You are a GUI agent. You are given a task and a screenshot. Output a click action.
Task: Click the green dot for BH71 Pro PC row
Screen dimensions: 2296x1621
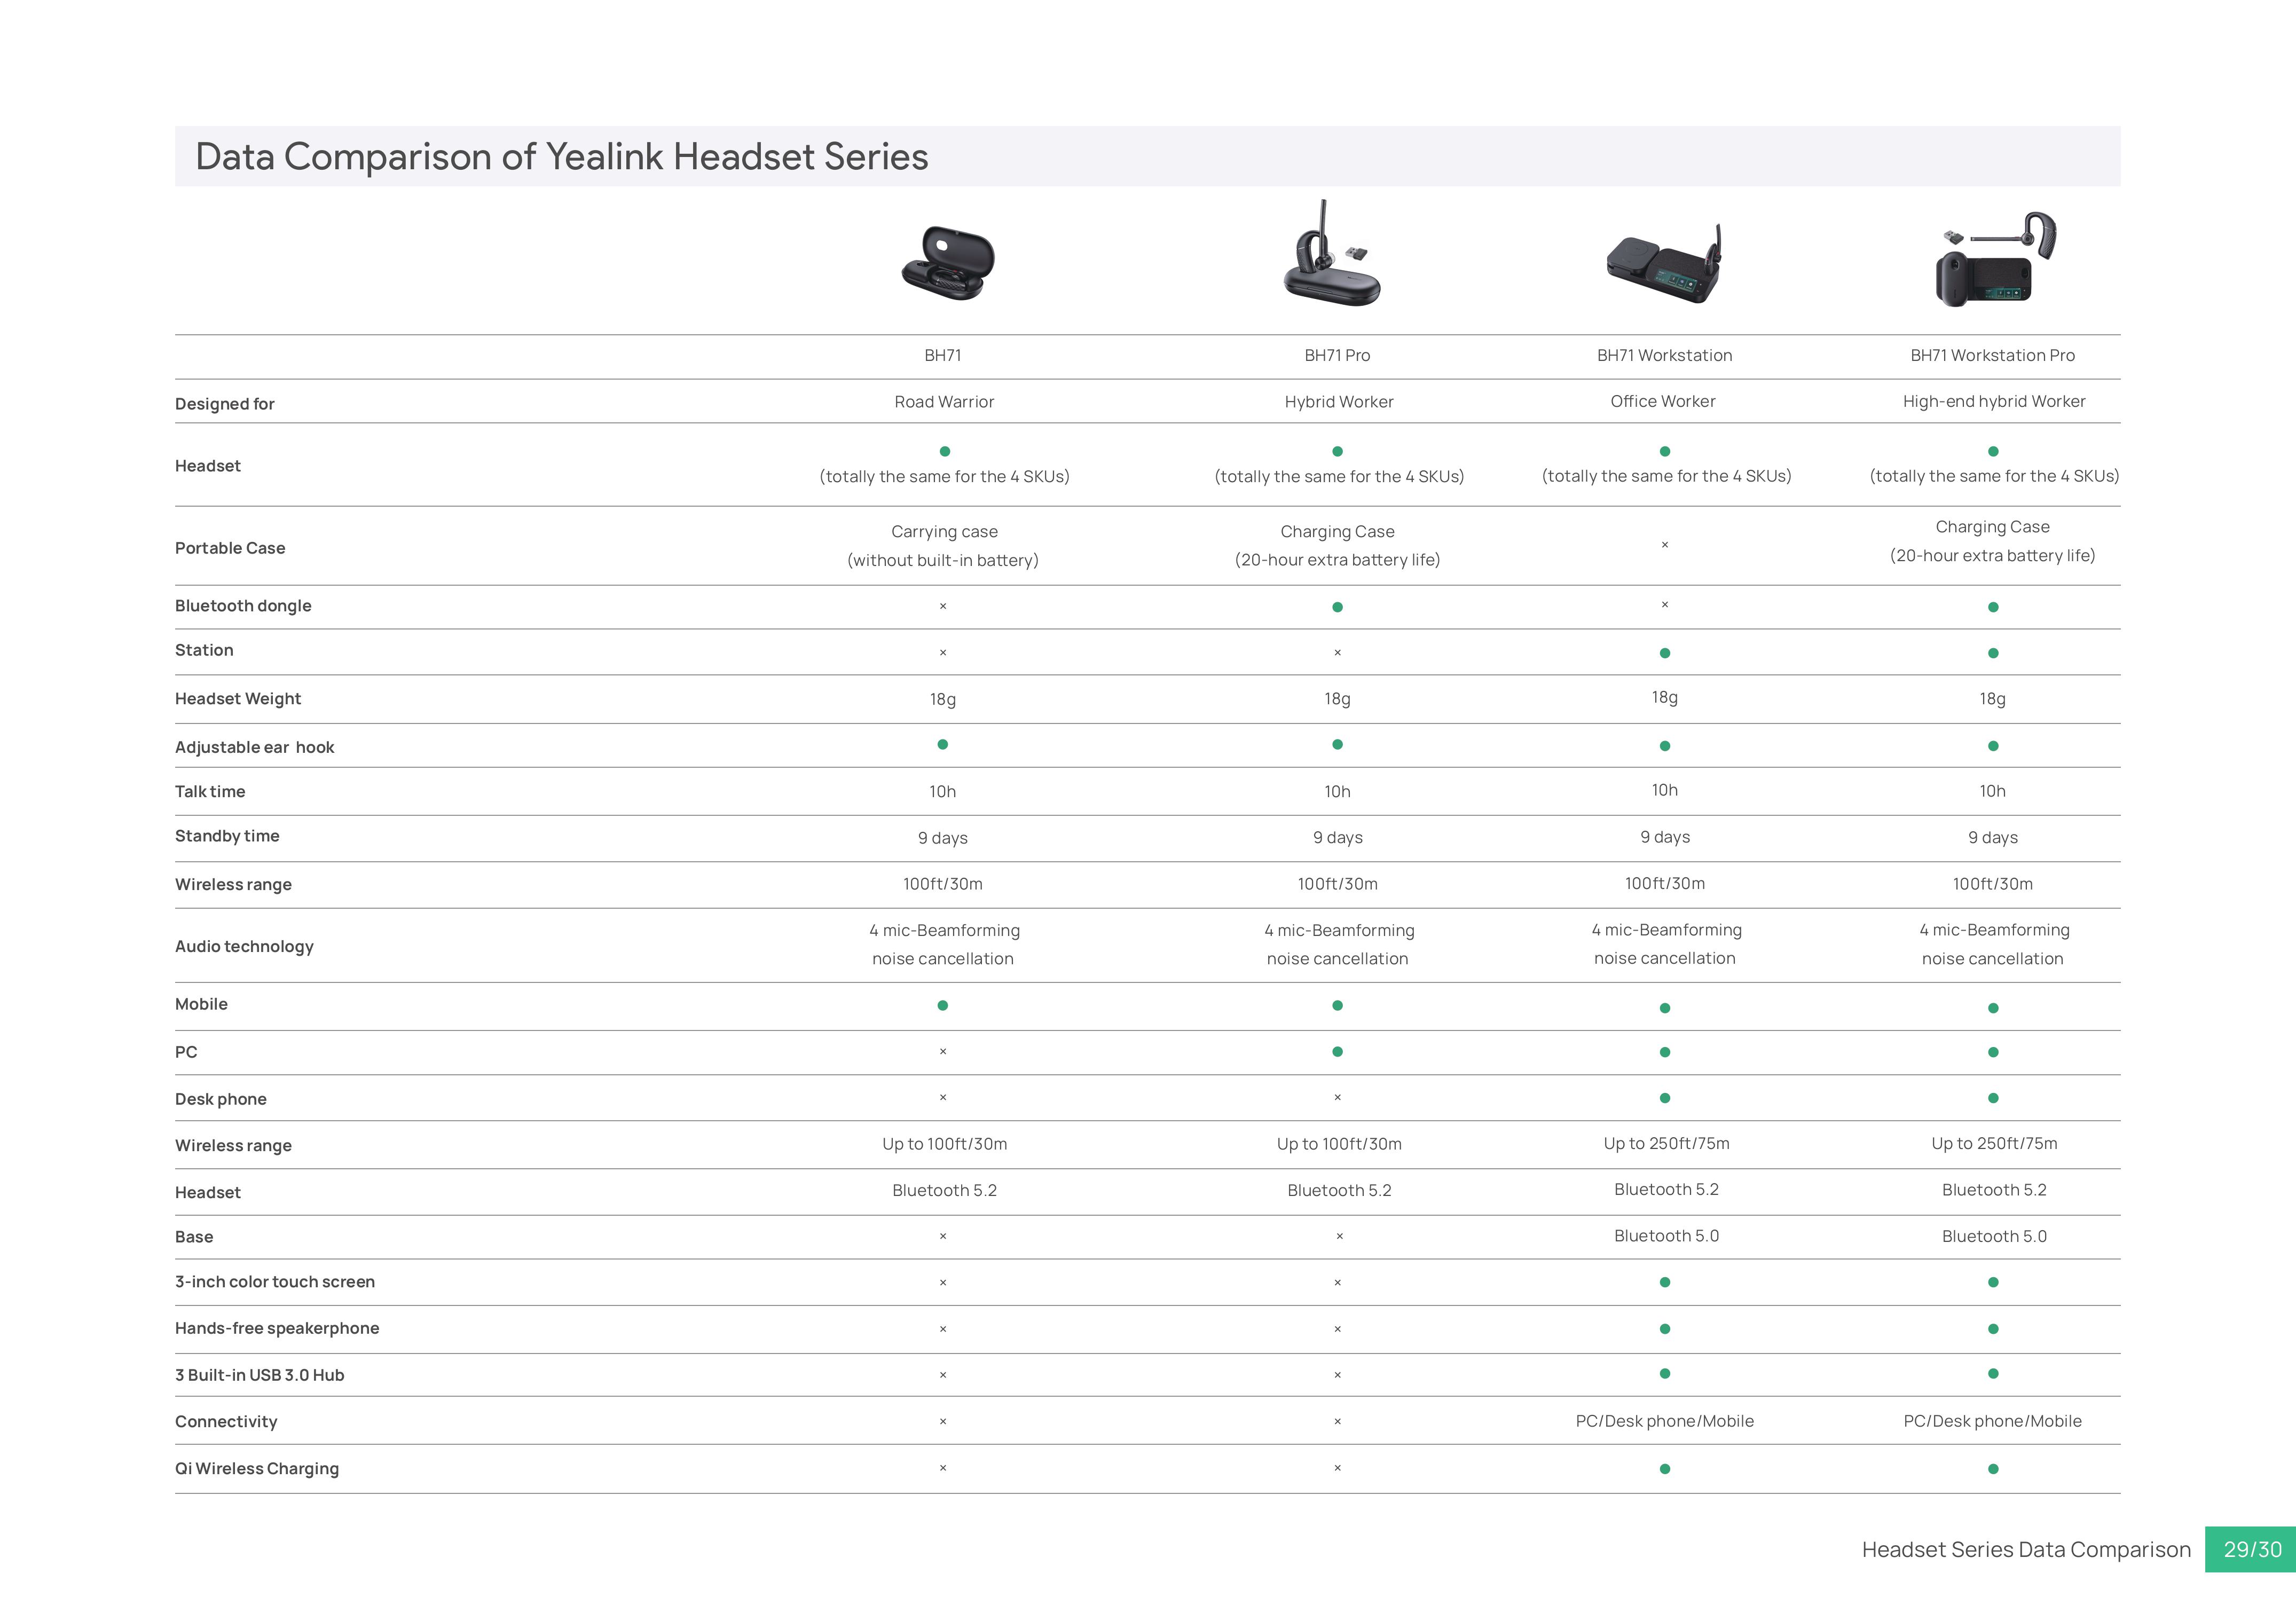(x=1337, y=1051)
